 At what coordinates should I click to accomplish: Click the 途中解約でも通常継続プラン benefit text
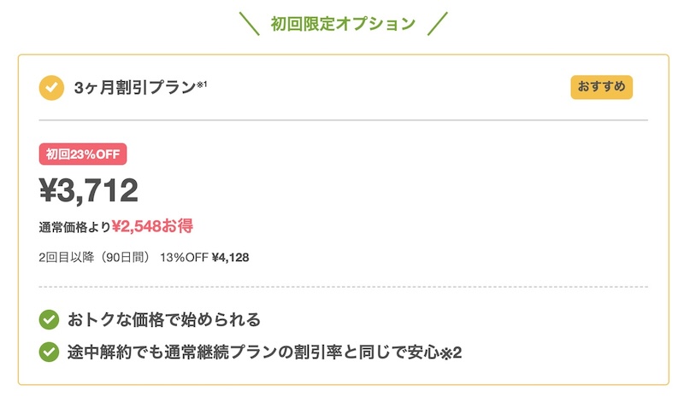(x=173, y=352)
